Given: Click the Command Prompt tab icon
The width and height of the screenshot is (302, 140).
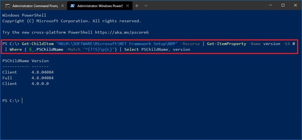Looking at the screenshot, I should pyautogui.click(x=8, y=6).
